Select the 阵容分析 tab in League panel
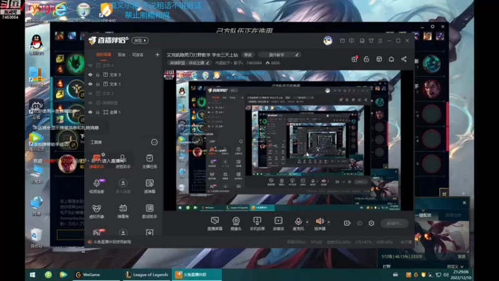The height and width of the screenshot is (281, 499). pos(453,215)
